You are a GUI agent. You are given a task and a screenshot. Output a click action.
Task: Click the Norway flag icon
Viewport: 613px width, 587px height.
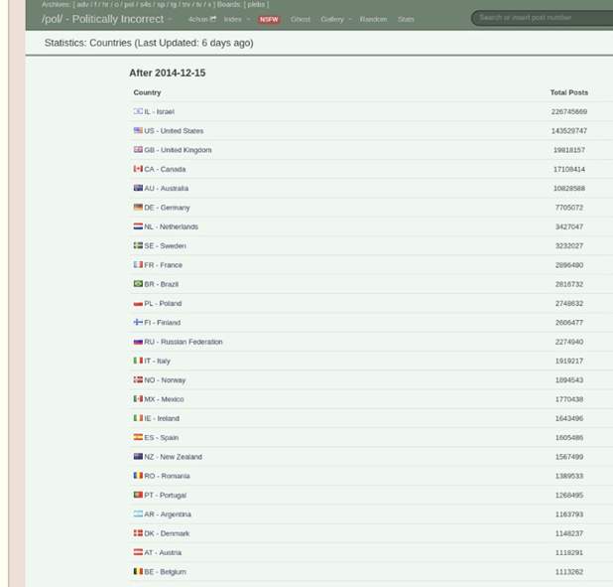(x=138, y=379)
